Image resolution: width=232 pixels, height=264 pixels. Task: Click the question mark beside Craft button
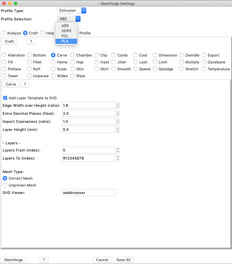tap(31, 41)
